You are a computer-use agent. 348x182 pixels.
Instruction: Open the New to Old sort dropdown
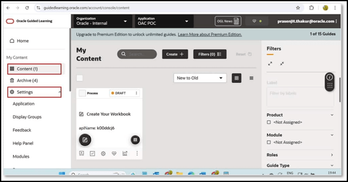tap(200, 78)
